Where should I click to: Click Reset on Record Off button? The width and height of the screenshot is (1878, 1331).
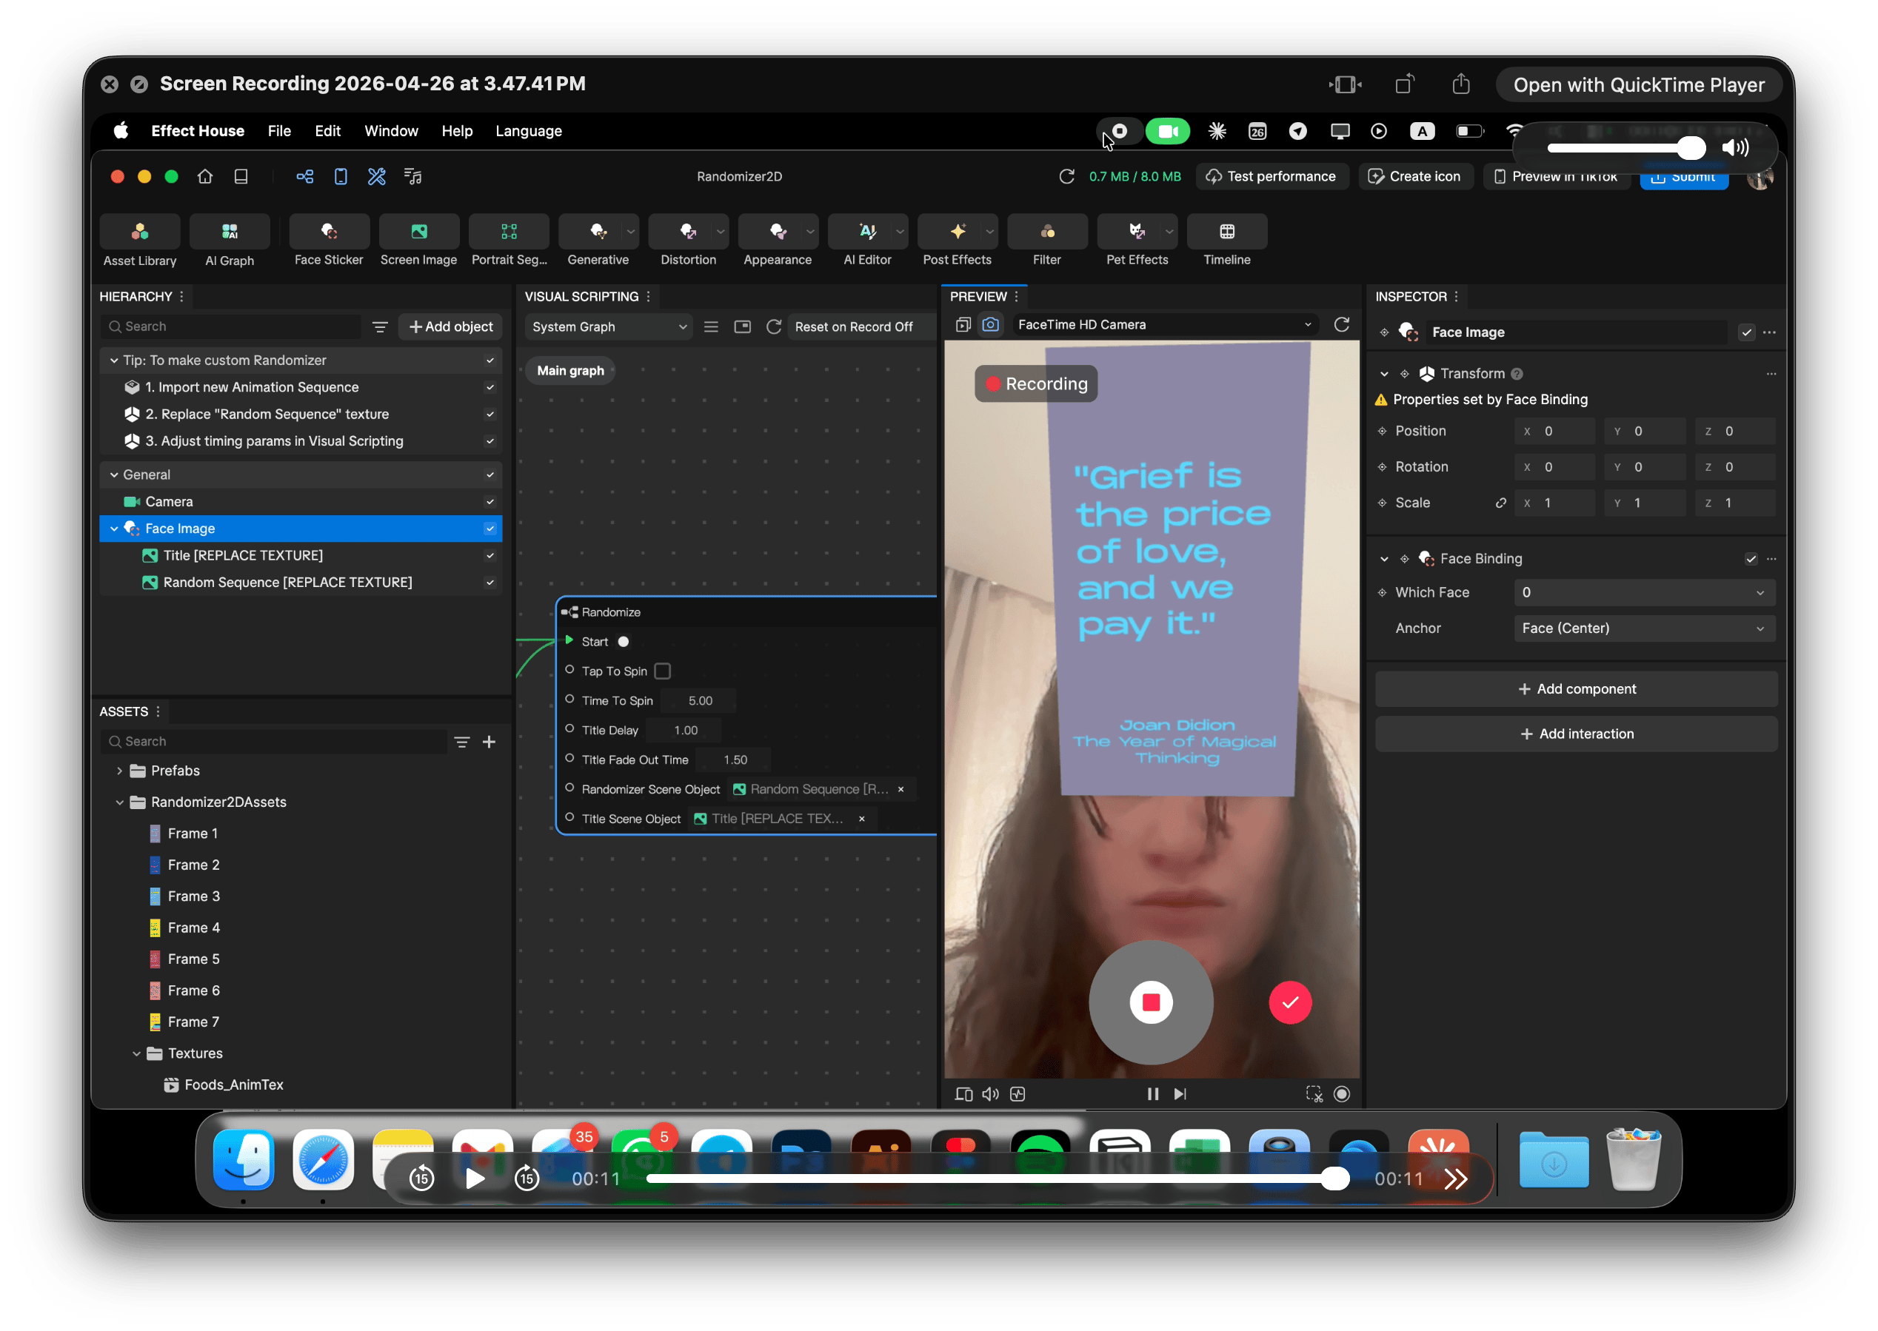[x=854, y=326]
